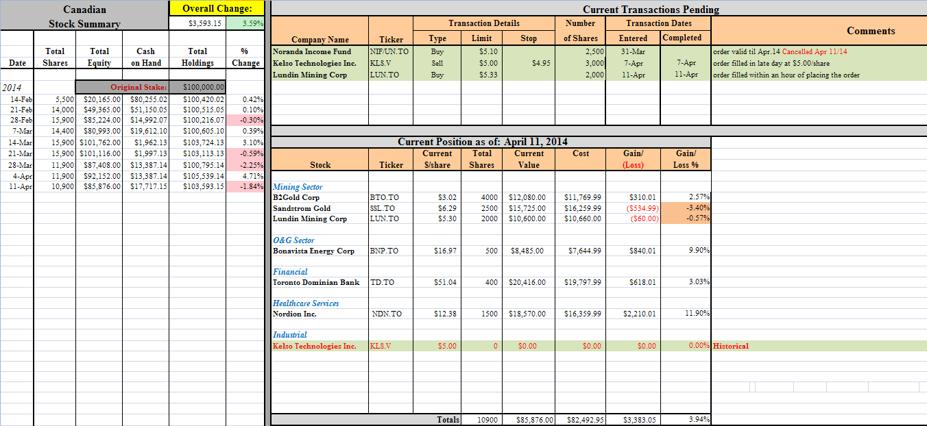Image resolution: width=927 pixels, height=426 pixels.
Task: Click the Cash on Hand column header
Action: [x=145, y=57]
